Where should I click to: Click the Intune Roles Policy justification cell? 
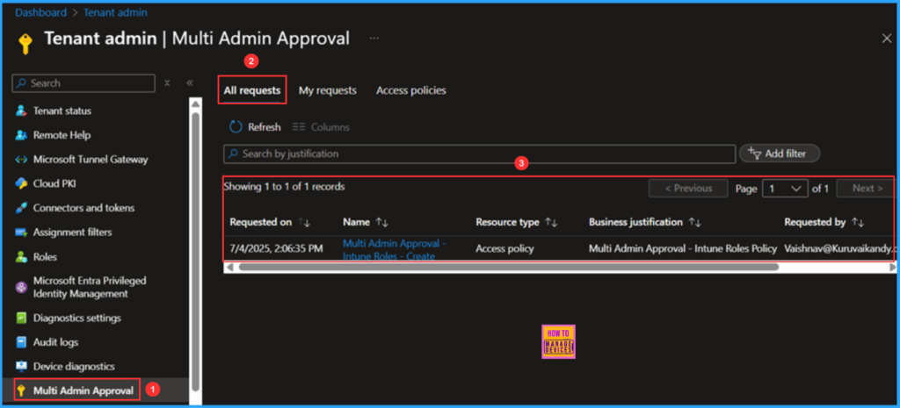coord(683,248)
